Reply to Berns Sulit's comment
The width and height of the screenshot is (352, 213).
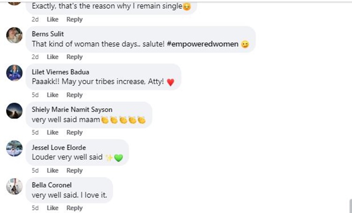(74, 57)
